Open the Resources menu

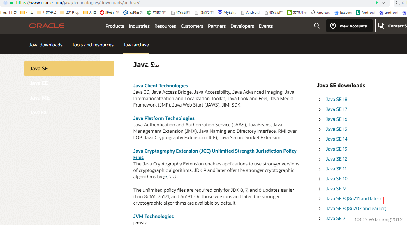165,26
